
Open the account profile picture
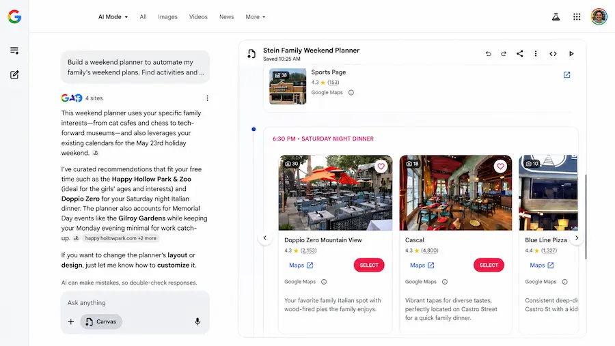pos(599,17)
